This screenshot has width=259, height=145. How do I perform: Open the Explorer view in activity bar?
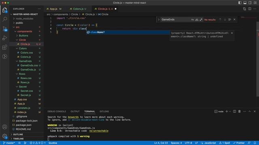tap(4, 10)
